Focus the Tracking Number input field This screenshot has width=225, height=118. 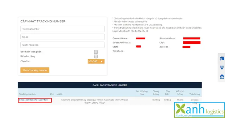pyautogui.click(x=62, y=29)
